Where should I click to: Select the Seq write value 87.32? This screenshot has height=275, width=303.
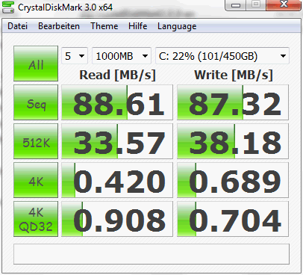point(233,102)
